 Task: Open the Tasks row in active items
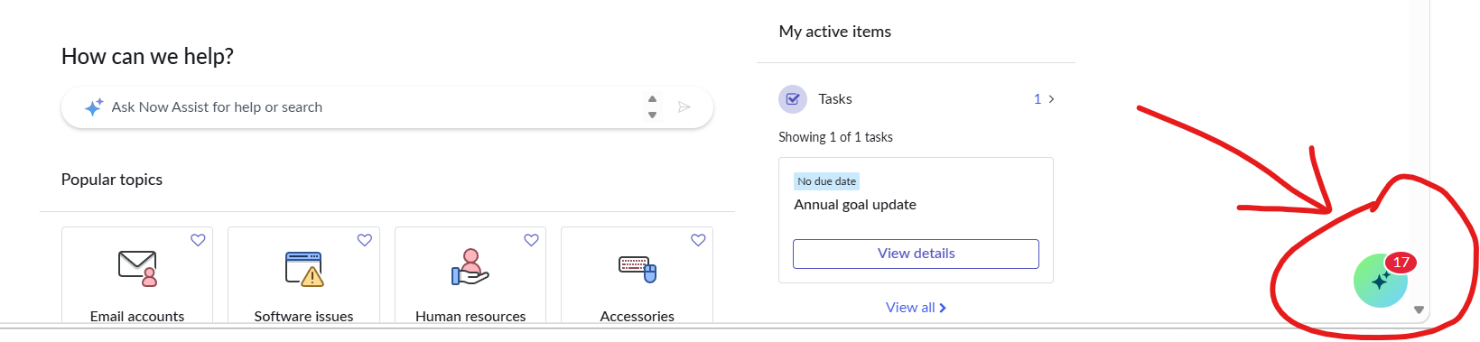point(916,99)
